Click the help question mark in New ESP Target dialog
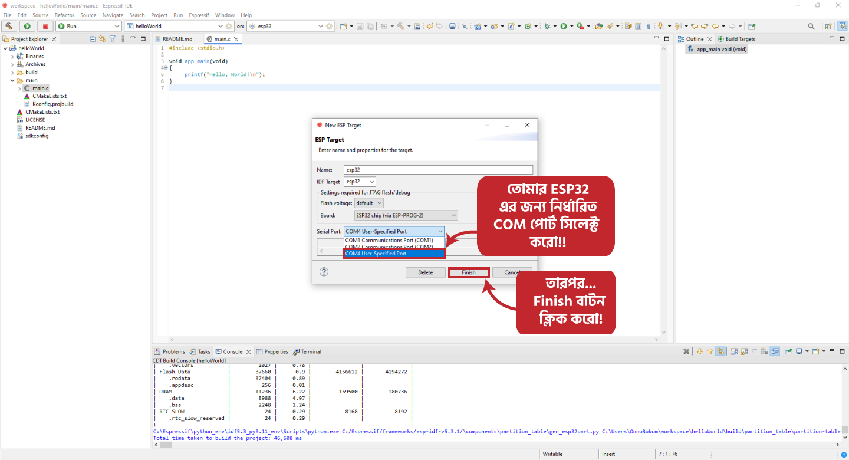Viewport: 849px width, 460px height. tap(324, 272)
